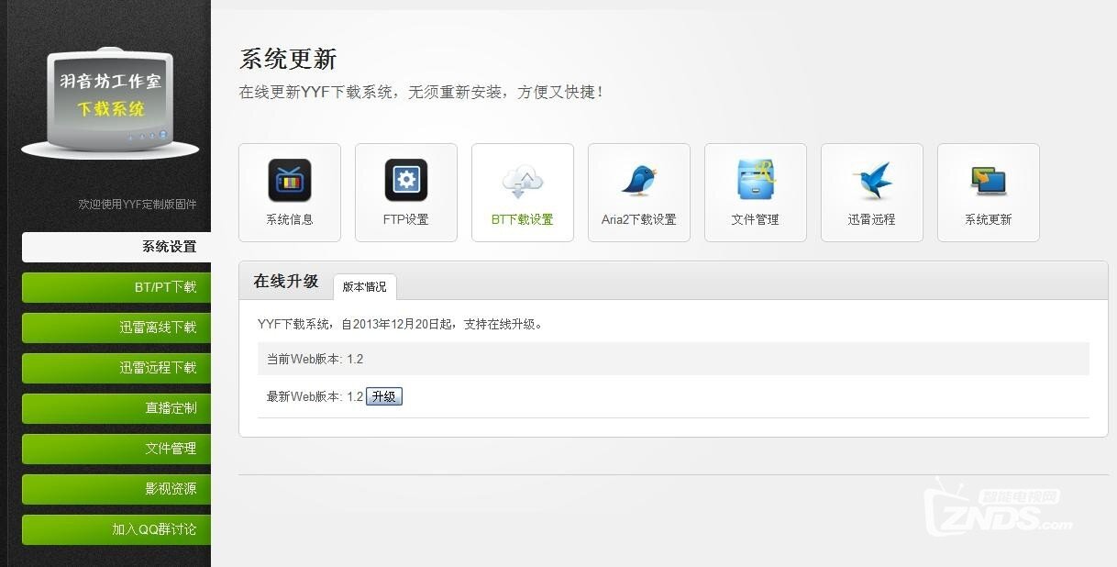Click the 在线升级 panel heading
This screenshot has width=1117, height=567.
click(285, 282)
